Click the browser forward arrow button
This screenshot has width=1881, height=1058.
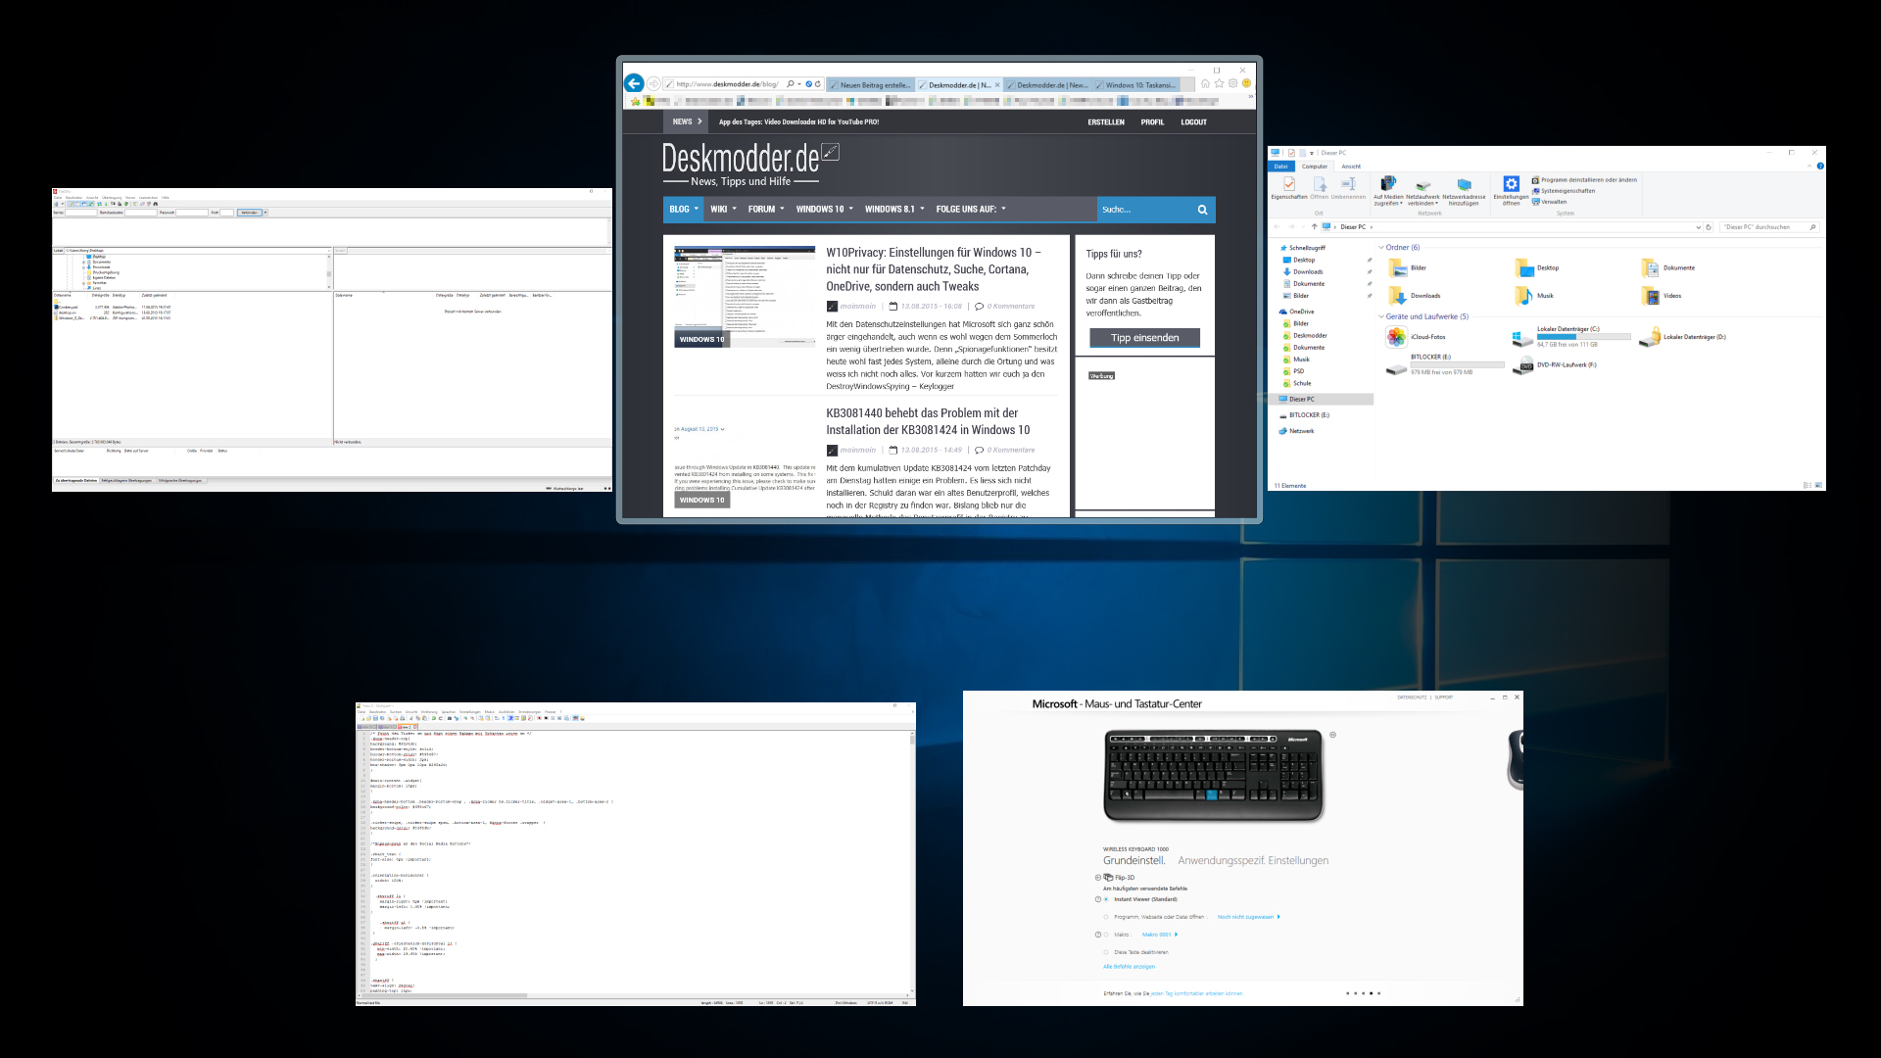click(653, 84)
